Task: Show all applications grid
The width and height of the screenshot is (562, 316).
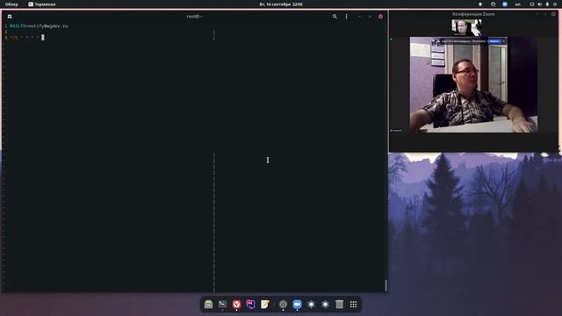Action: [353, 305]
